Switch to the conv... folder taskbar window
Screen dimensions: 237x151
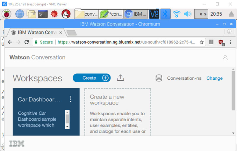point(87,14)
